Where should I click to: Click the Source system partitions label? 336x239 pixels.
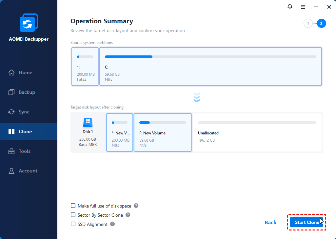pos(91,42)
